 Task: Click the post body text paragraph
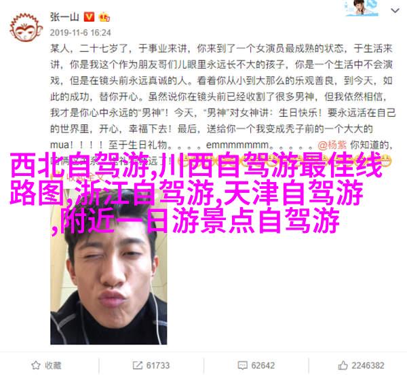click(222, 104)
